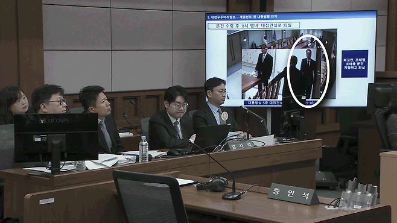The width and height of the screenshot is (397, 223).
Task: Click the dark blue caption box on slide
Action: tap(355, 64)
